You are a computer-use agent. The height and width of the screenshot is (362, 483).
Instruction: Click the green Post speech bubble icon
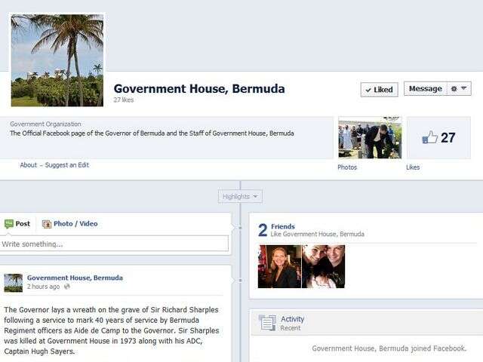click(x=9, y=224)
